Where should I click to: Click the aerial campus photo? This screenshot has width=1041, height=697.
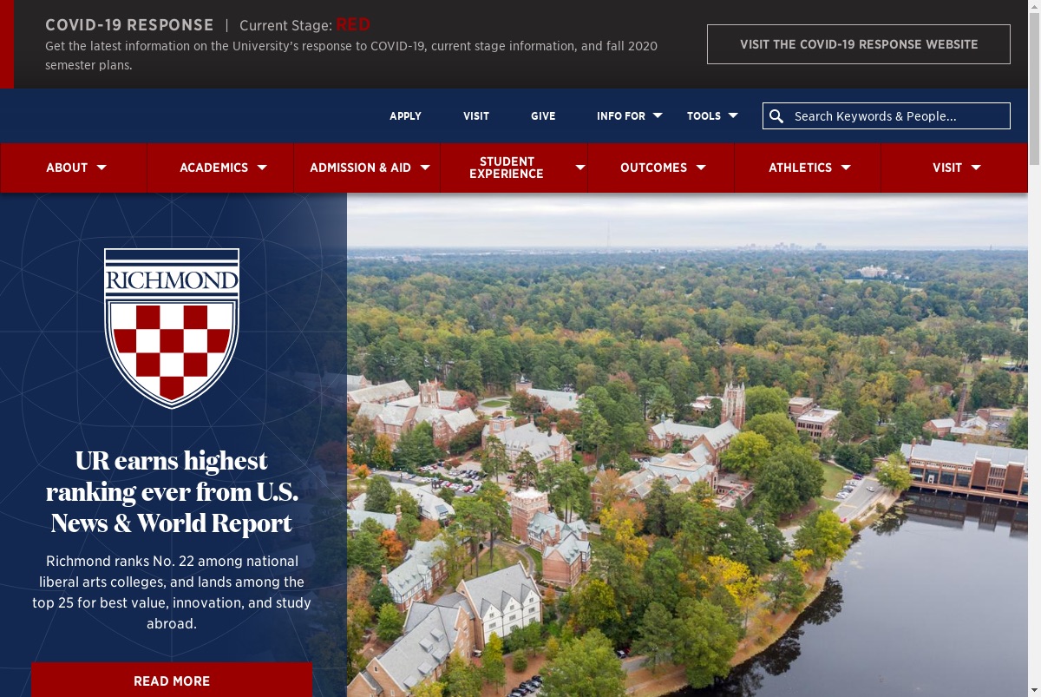pos(687,444)
